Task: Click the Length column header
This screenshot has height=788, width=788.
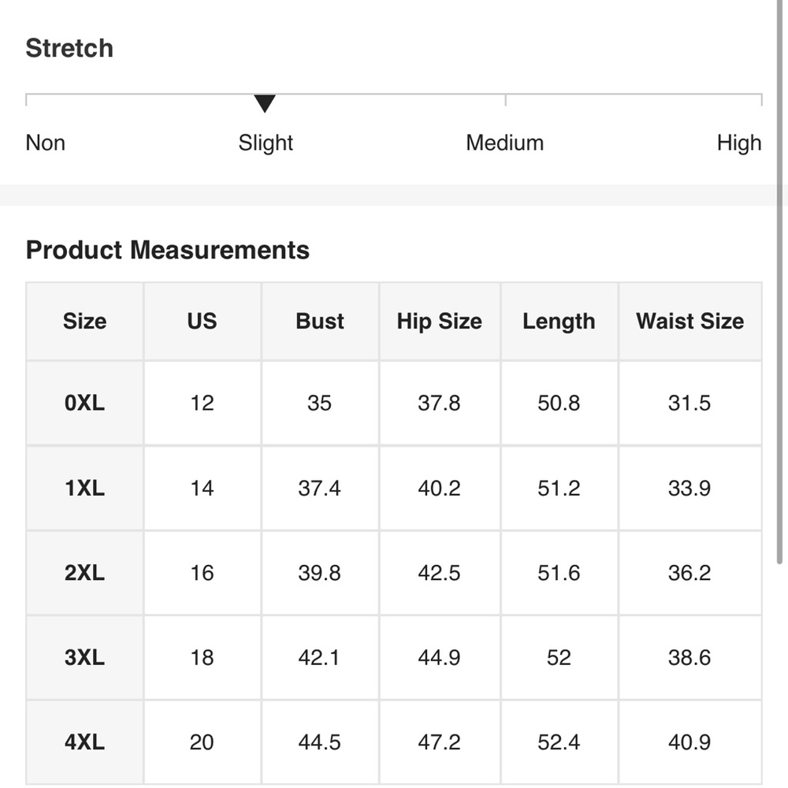Action: pos(559,322)
